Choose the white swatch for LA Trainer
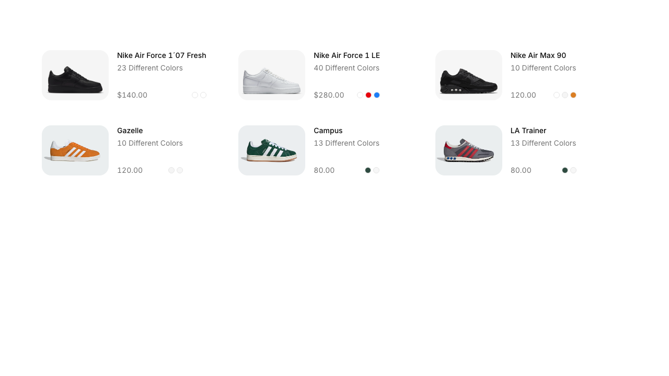This screenshot has height=376, width=669. [573, 170]
